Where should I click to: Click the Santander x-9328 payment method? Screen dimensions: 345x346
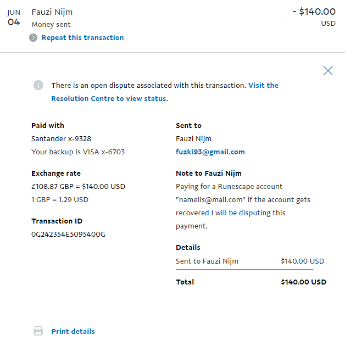coord(61,139)
